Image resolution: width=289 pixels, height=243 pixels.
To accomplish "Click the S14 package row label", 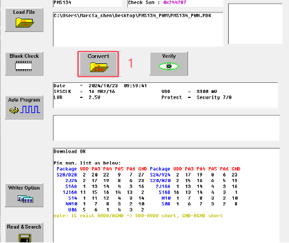I will pos(73,198).
